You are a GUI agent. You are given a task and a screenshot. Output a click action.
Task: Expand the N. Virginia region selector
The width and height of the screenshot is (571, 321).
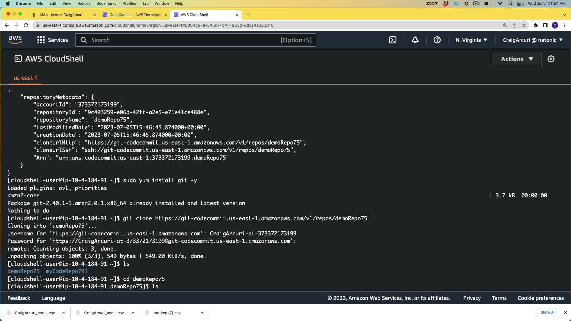[x=471, y=40]
